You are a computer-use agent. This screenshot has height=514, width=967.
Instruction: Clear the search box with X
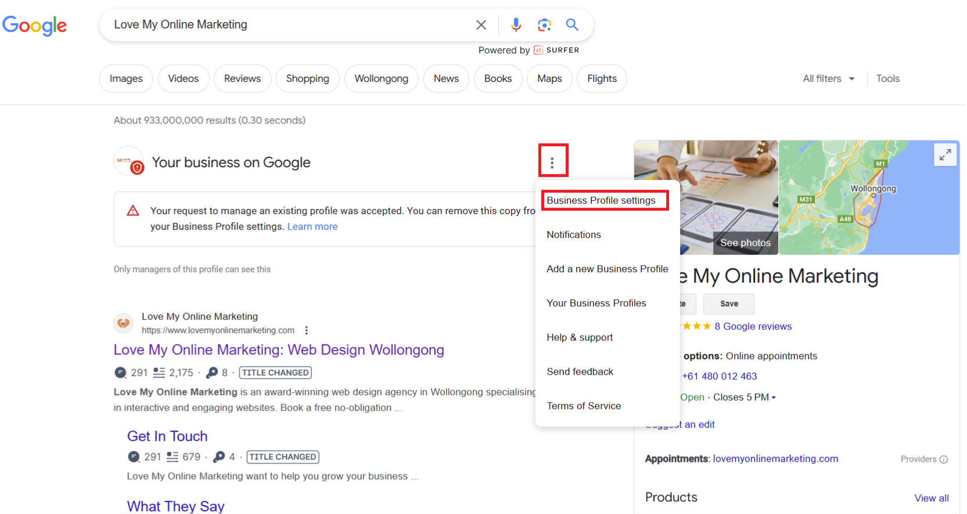click(481, 25)
